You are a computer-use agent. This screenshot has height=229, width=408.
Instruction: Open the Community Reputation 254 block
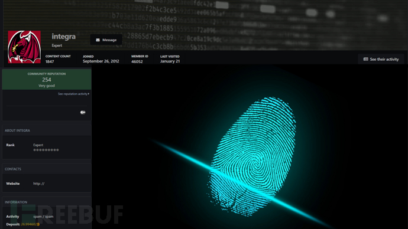click(x=47, y=80)
